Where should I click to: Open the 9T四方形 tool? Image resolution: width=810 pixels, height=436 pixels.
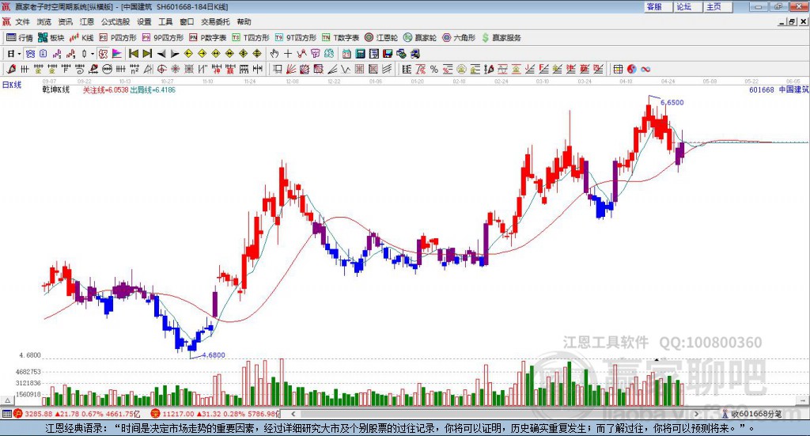(x=296, y=38)
